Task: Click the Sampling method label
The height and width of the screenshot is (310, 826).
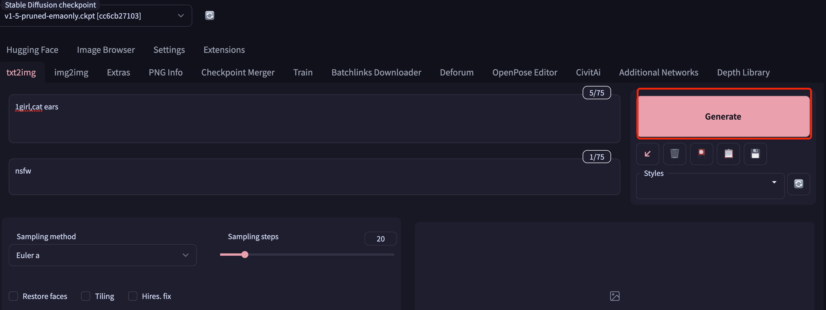Action: (x=46, y=237)
